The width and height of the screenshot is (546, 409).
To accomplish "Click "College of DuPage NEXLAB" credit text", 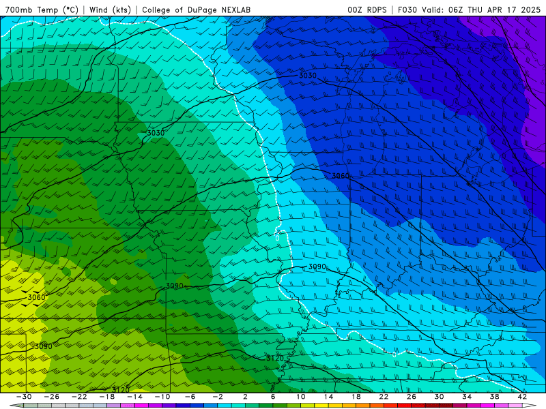I will (197, 10).
